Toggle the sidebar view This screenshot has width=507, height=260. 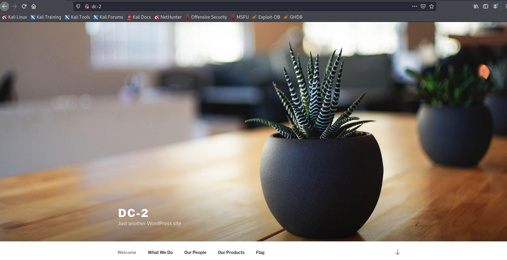(486, 6)
